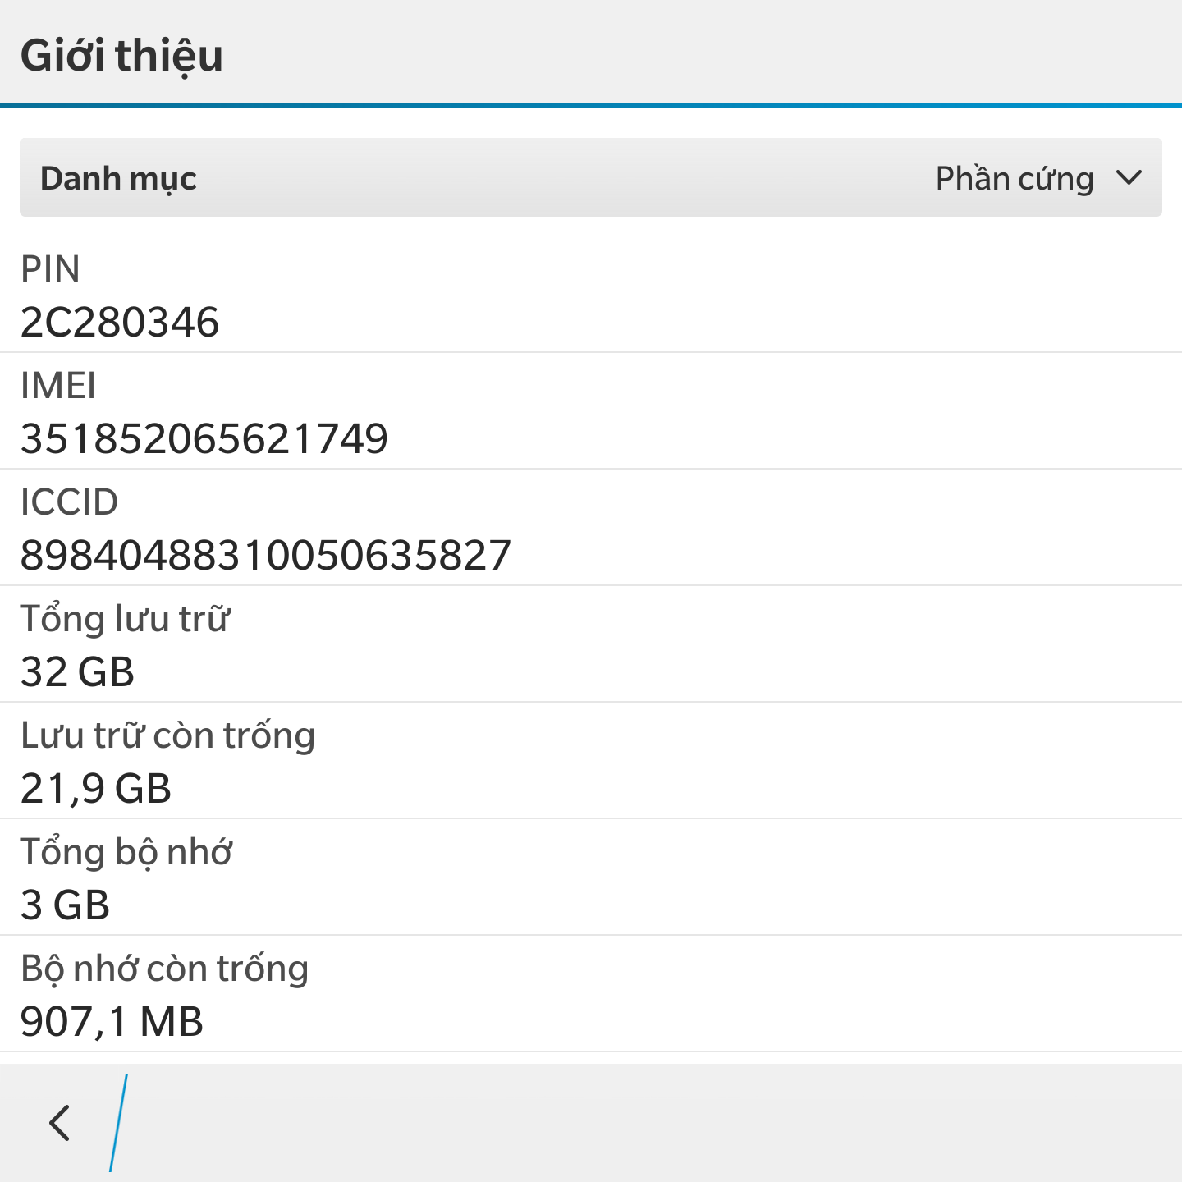The width and height of the screenshot is (1182, 1182).
Task: Tap the Tổng lưu trữ label
Action: point(125,619)
